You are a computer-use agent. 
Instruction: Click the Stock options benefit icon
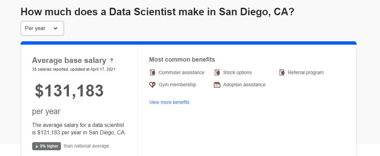[217, 72]
